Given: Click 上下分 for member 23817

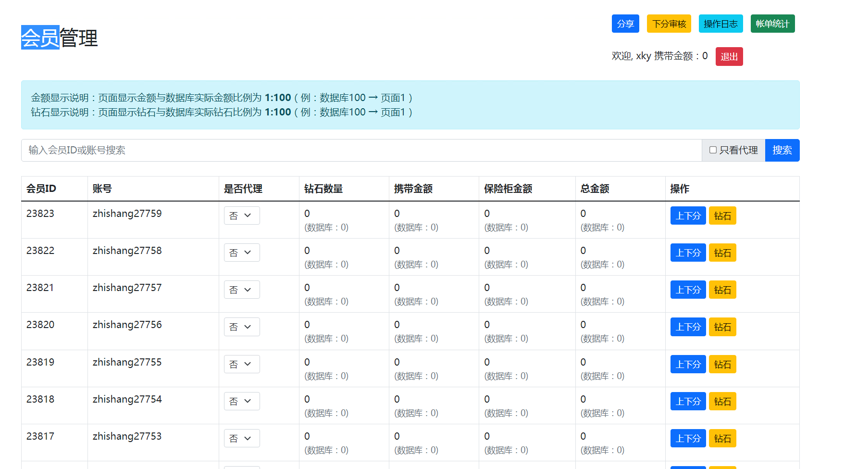Looking at the screenshot, I should [688, 438].
